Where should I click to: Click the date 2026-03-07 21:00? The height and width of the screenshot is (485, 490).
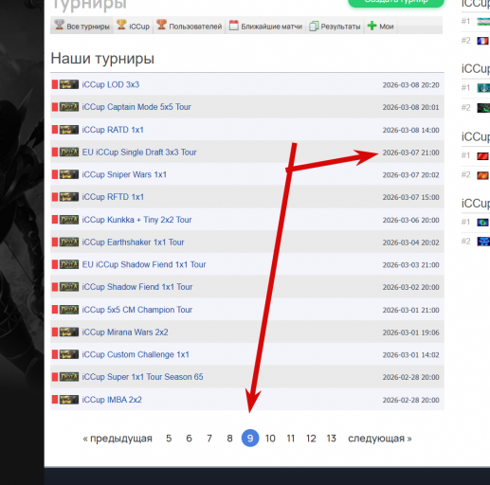tap(410, 153)
